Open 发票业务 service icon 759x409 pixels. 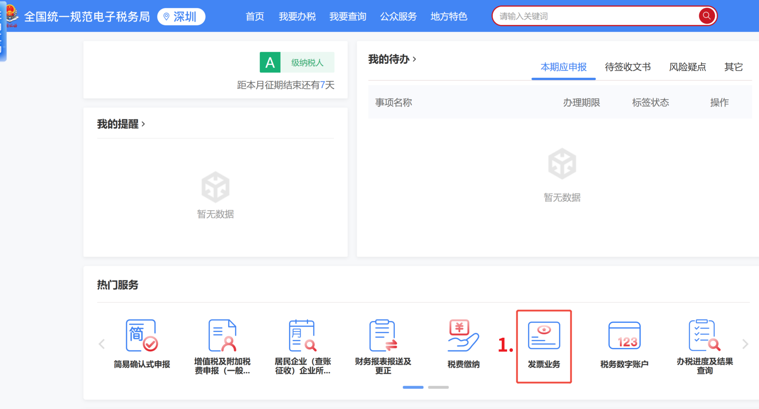tap(543, 336)
